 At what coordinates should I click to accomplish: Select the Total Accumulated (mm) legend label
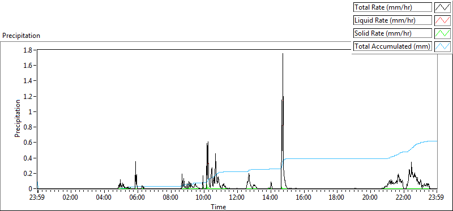coord(392,46)
